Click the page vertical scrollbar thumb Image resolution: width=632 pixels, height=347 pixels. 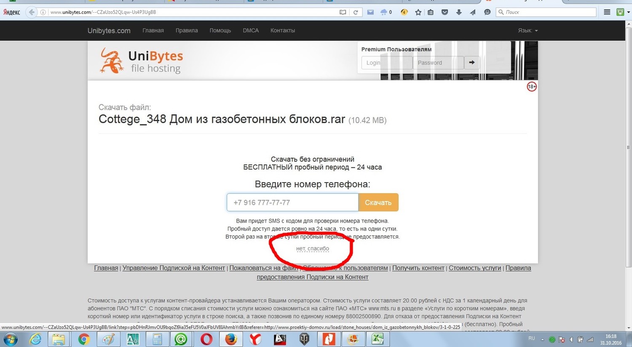tap(628, 148)
